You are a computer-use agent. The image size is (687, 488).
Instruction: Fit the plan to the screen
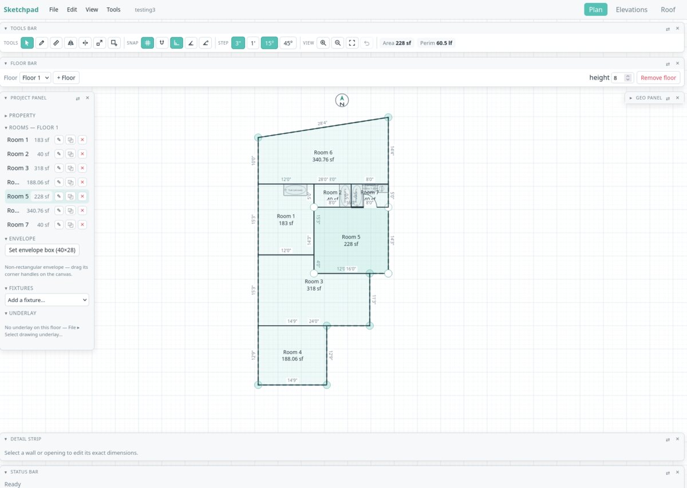click(x=353, y=43)
